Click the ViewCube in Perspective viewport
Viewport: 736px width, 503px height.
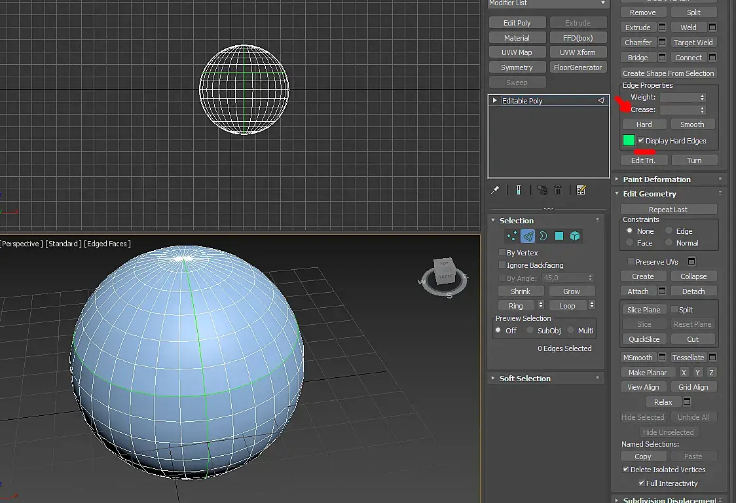(x=445, y=272)
